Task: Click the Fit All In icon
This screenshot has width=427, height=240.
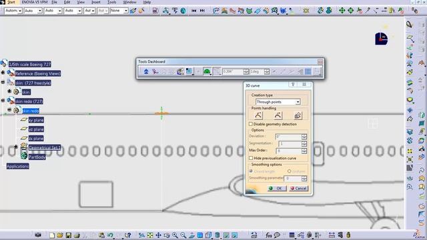Action: pyautogui.click(x=150, y=235)
